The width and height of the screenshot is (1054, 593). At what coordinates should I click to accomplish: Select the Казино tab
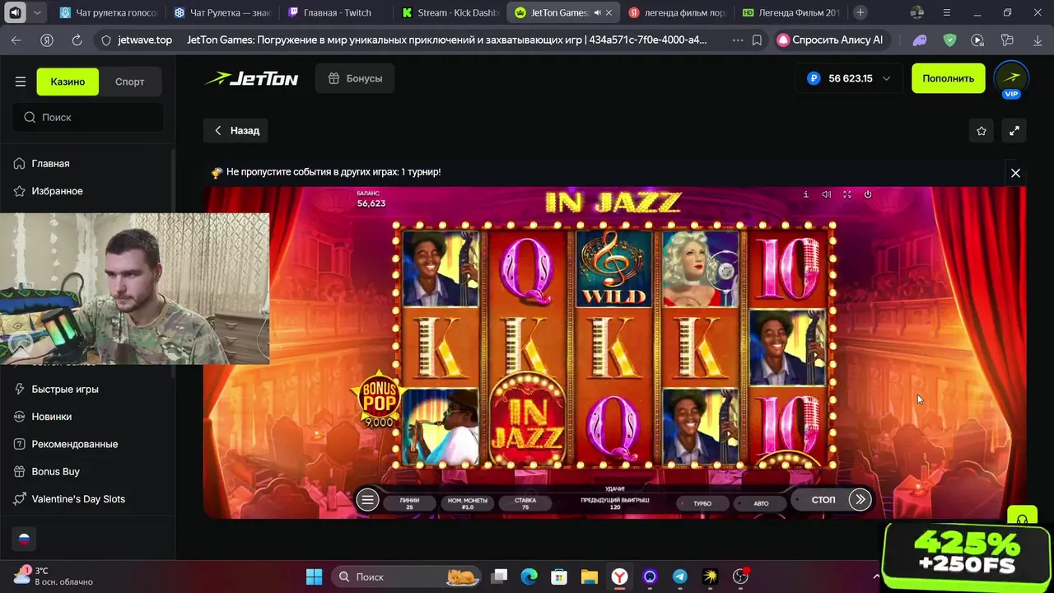tap(68, 82)
